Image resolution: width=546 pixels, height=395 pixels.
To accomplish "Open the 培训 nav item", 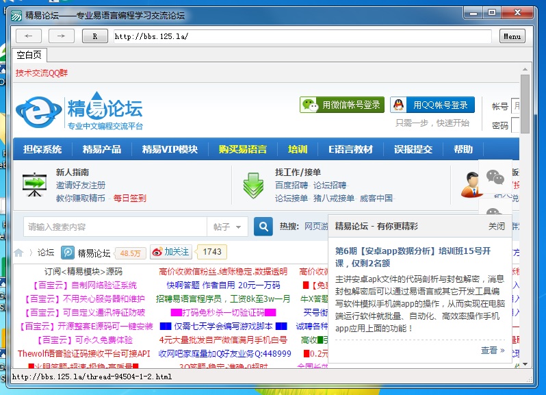I will [x=298, y=149].
